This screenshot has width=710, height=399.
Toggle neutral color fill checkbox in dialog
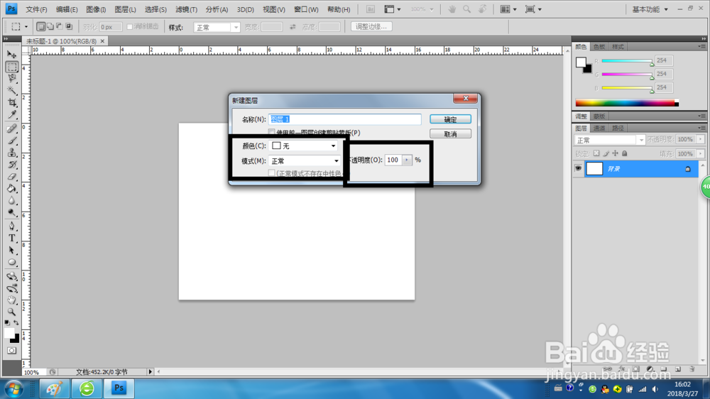point(272,173)
